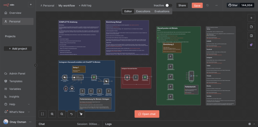Click the Save button
This screenshot has width=258, height=127.
click(x=197, y=6)
